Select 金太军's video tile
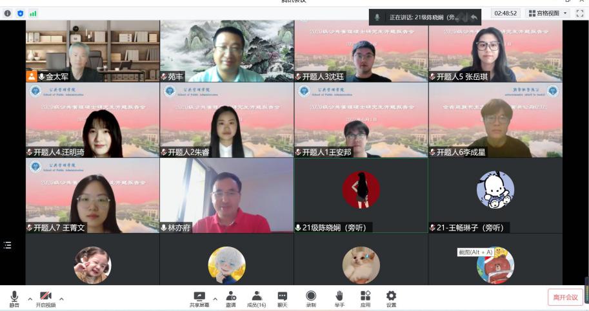Image resolution: width=589 pixels, height=311 pixels. [x=92, y=51]
